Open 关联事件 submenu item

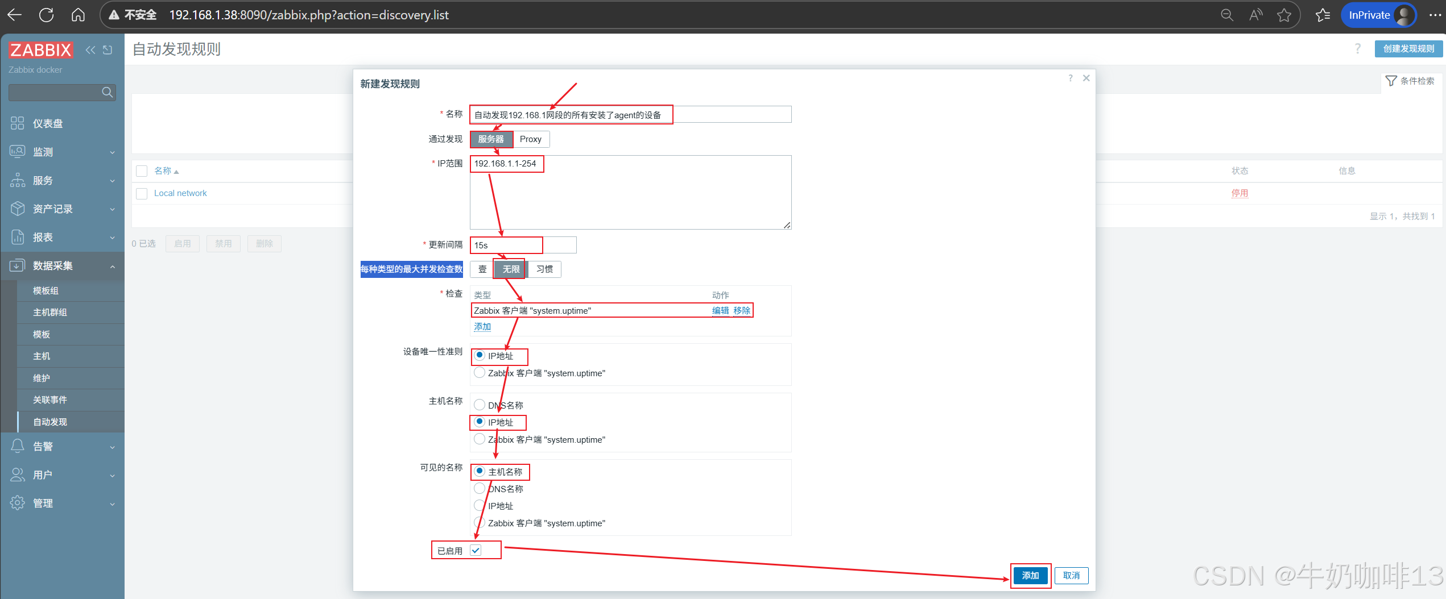(71, 400)
